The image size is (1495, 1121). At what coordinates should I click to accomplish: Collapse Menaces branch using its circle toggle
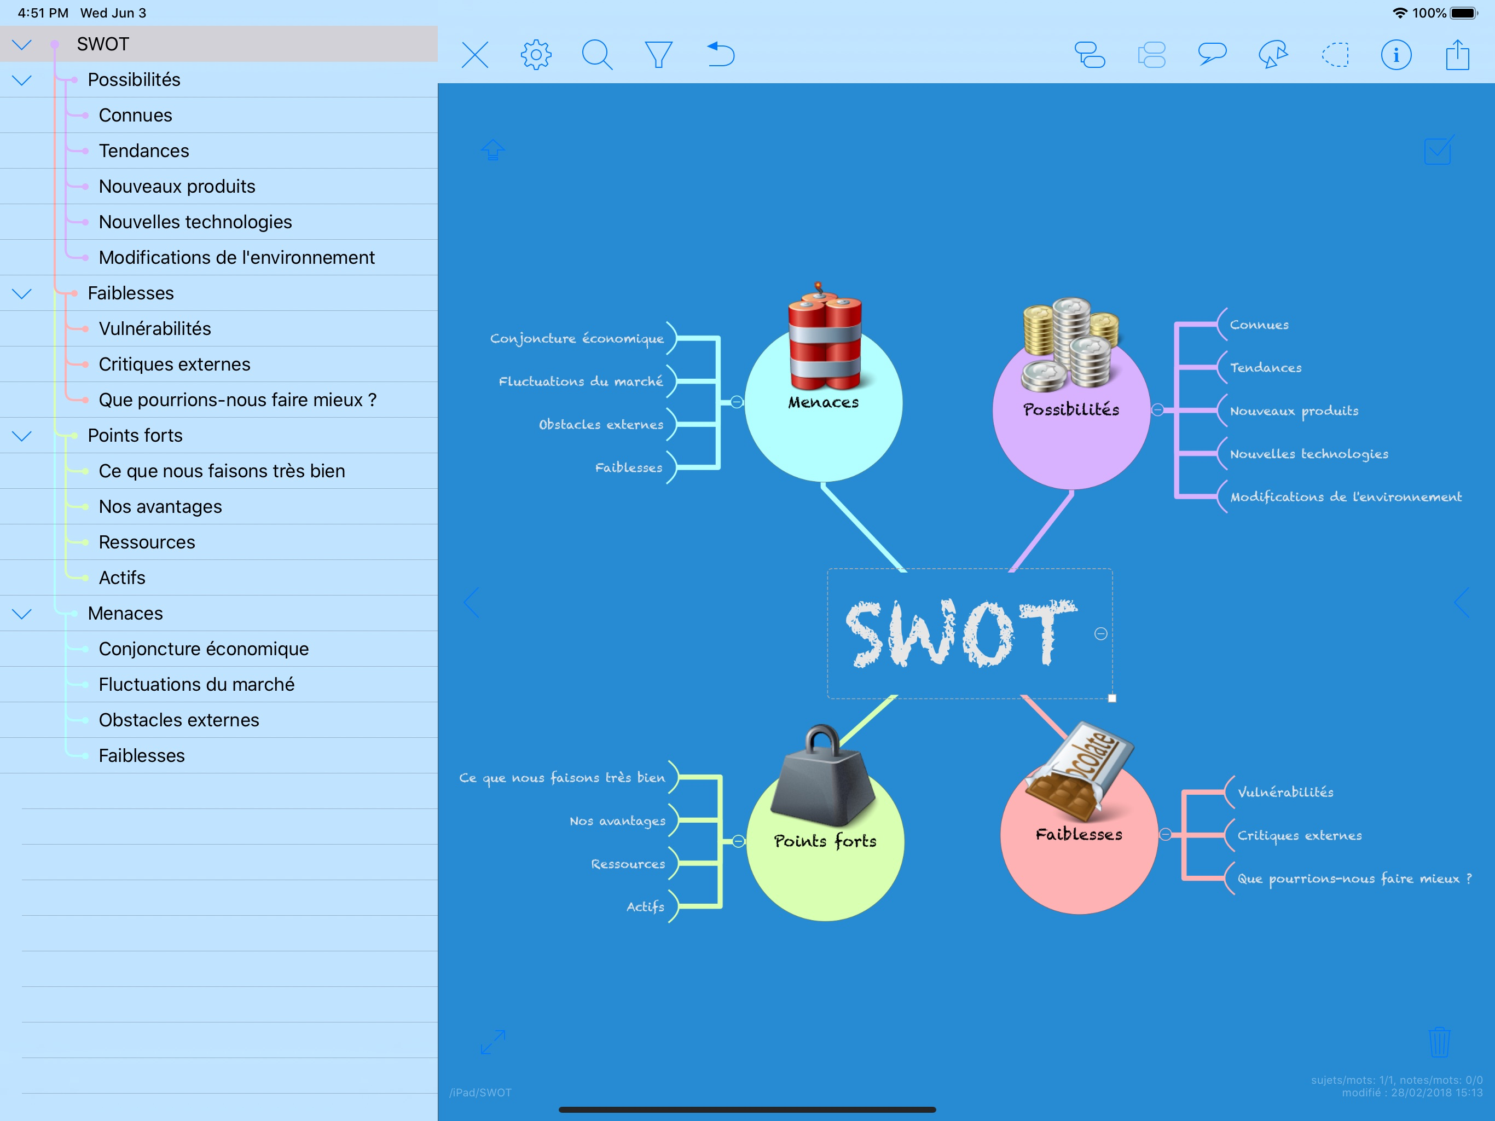click(737, 402)
